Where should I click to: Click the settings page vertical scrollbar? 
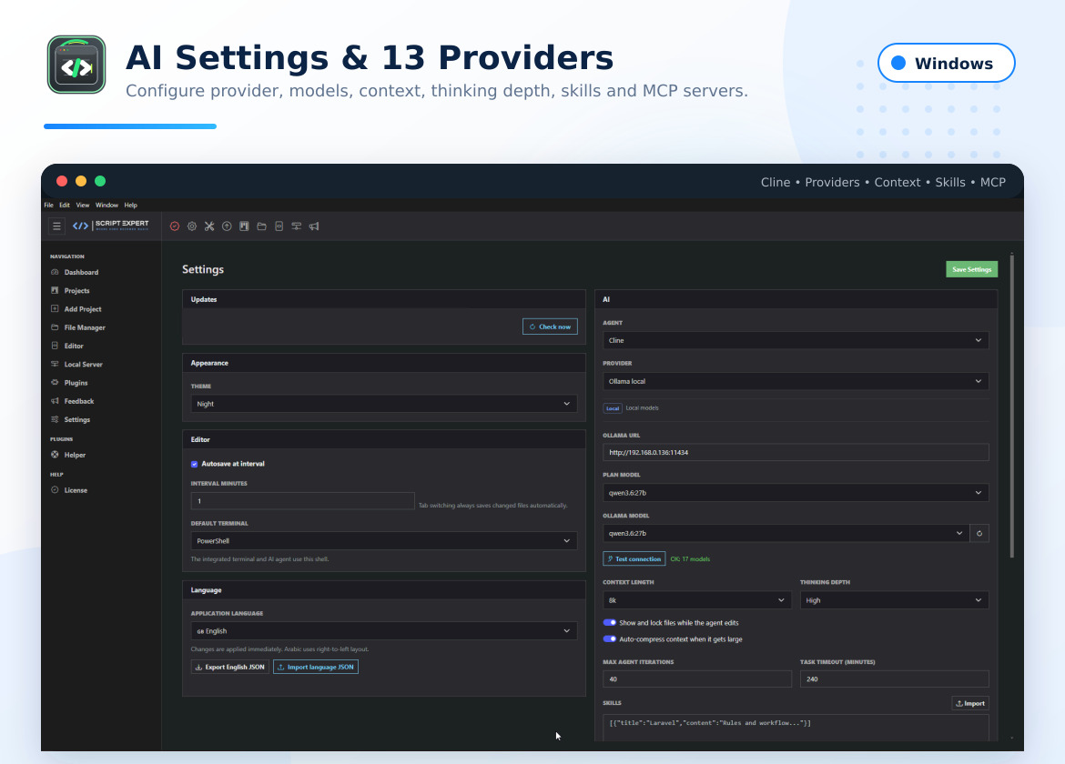click(x=1012, y=406)
